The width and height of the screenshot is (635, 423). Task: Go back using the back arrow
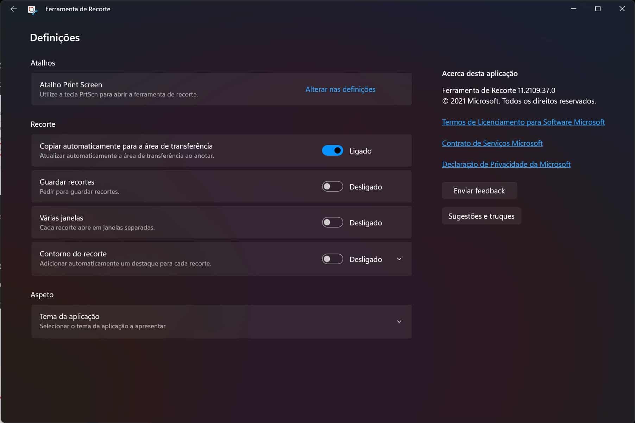coord(14,9)
